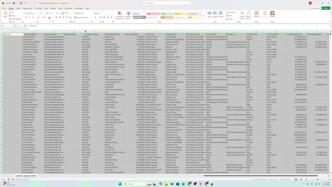Toggle the AutoSave switch
332x187 pixels.
(15, 3)
